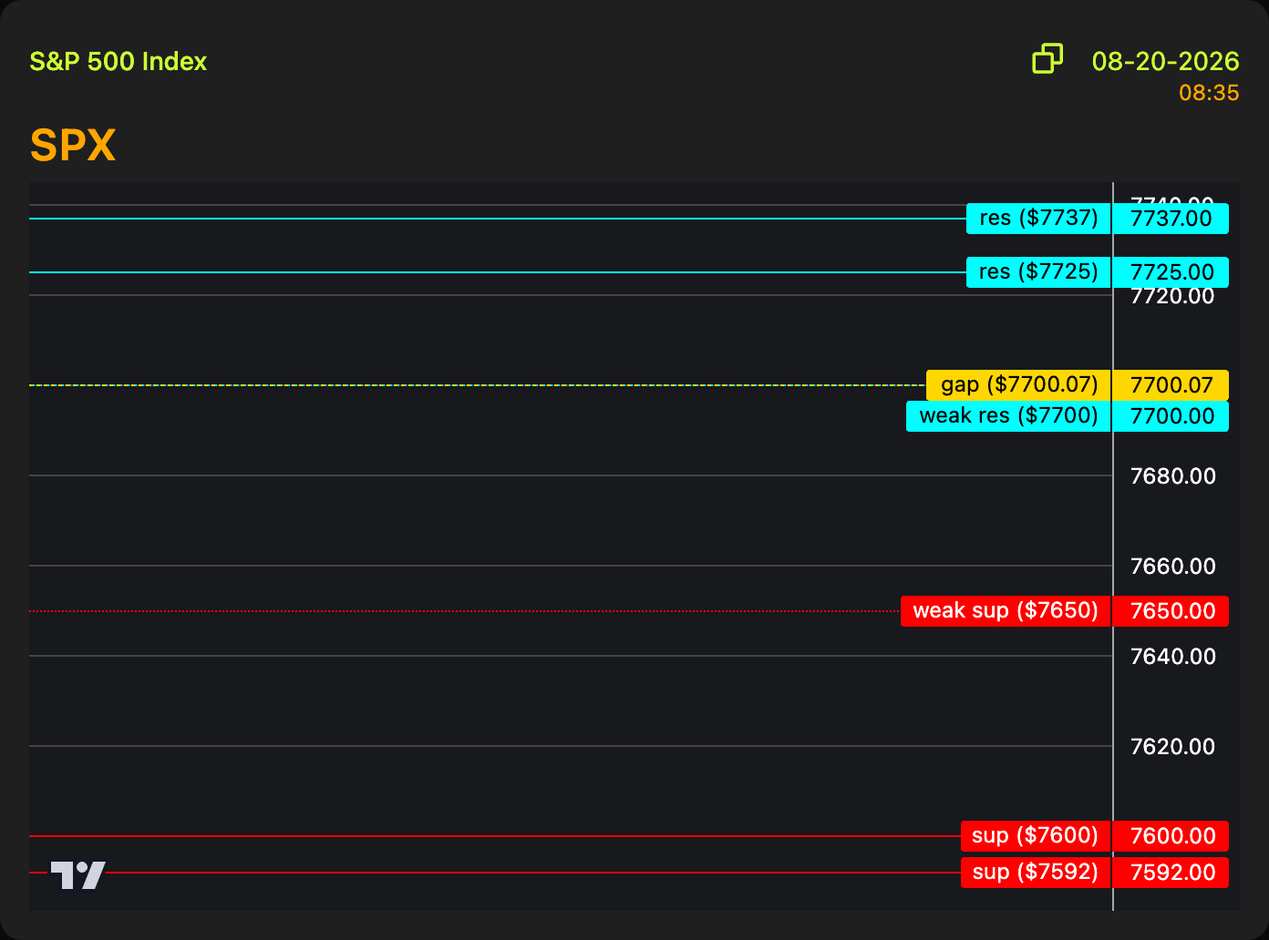Click the 08:35 timestamp
The image size is (1269, 940).
[1209, 92]
